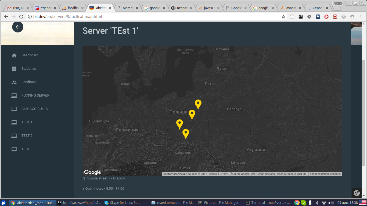This screenshot has height=206, width=367.
Task: Switch to the Material tab
Action: coord(127,8)
